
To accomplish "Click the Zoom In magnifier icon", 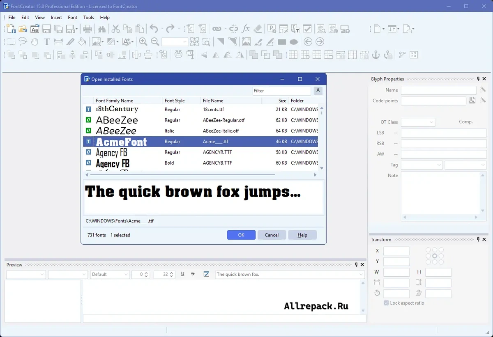I will point(143,42).
